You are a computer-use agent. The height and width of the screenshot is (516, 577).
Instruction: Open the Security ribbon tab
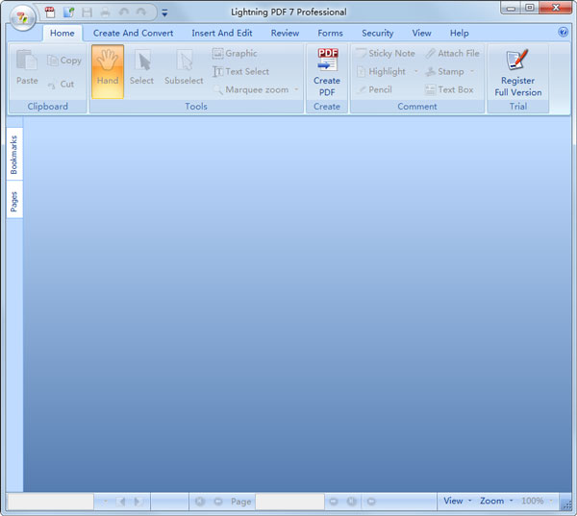tap(378, 33)
